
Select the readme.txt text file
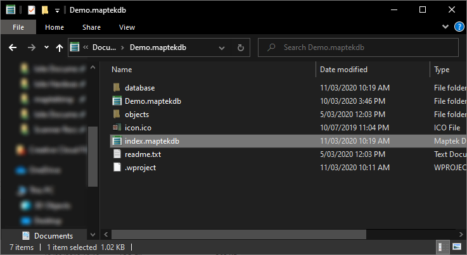142,154
